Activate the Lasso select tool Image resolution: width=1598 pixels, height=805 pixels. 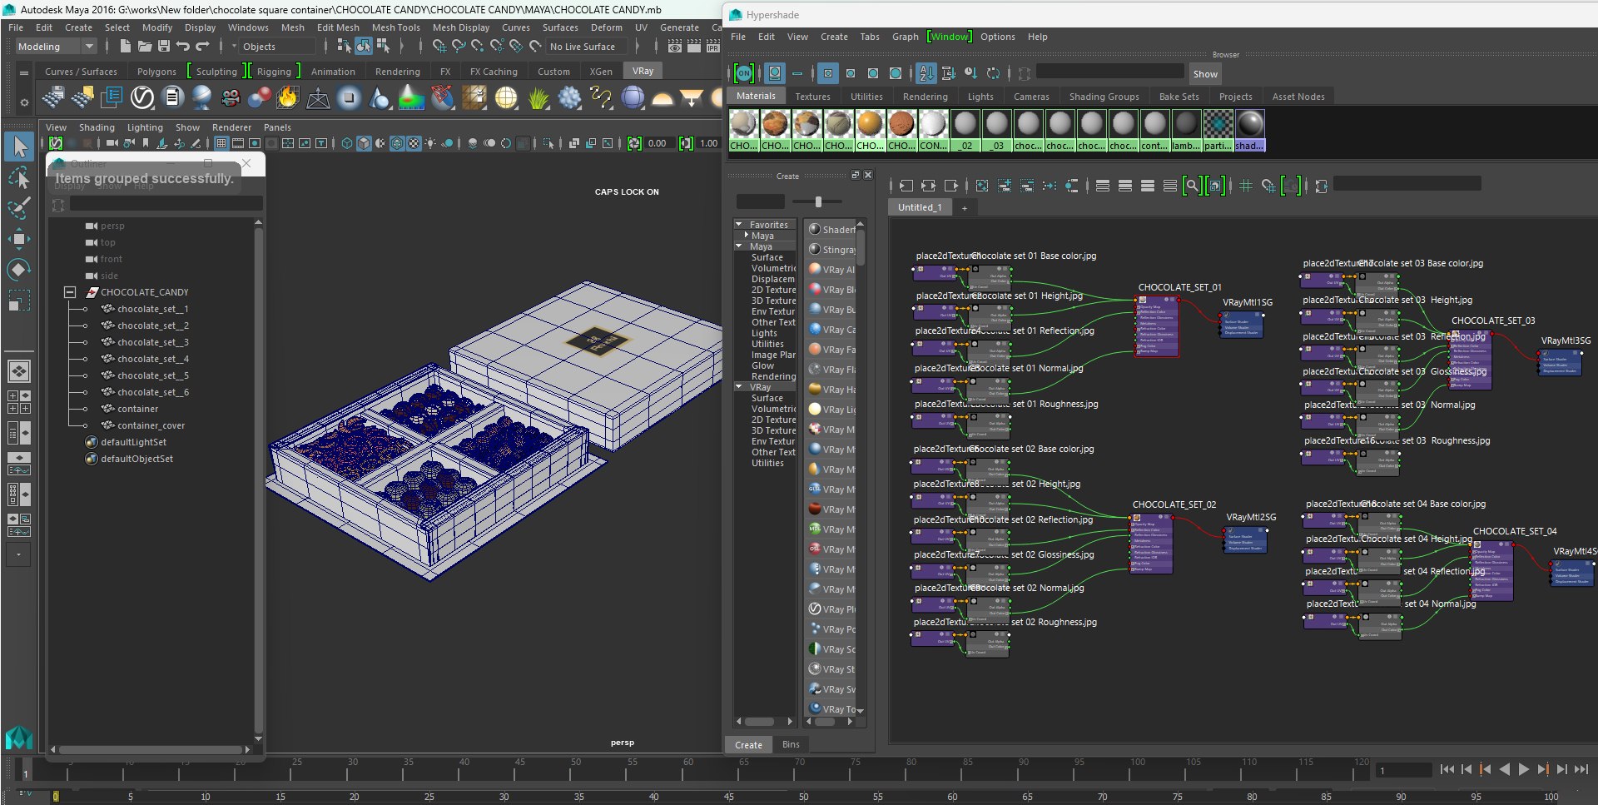(x=19, y=177)
